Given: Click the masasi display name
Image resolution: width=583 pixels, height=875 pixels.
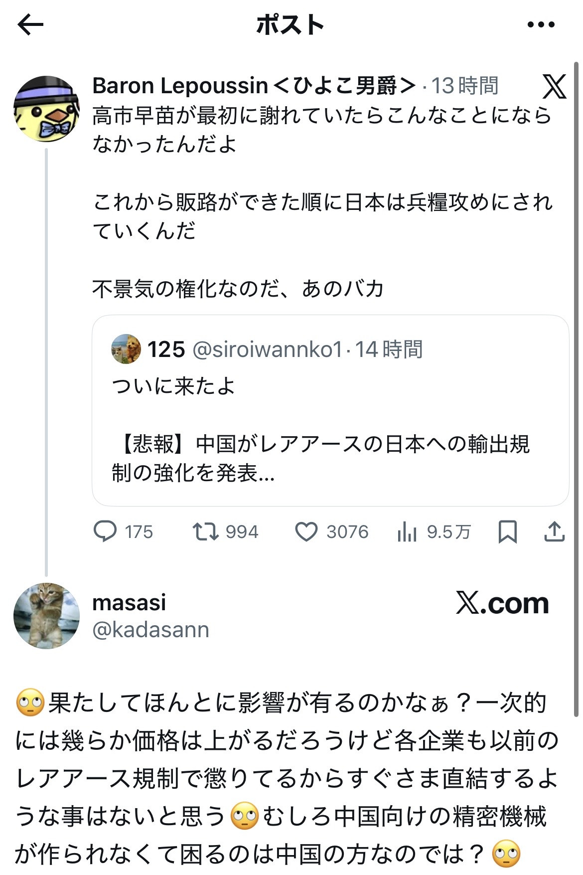Looking at the screenshot, I should click(x=129, y=602).
